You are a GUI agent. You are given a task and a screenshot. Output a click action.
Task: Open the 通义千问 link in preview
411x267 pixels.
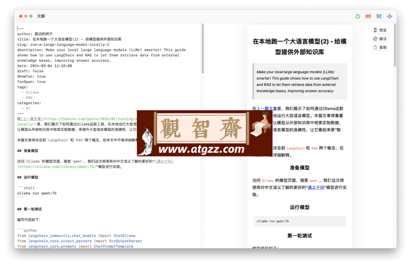coord(316,188)
